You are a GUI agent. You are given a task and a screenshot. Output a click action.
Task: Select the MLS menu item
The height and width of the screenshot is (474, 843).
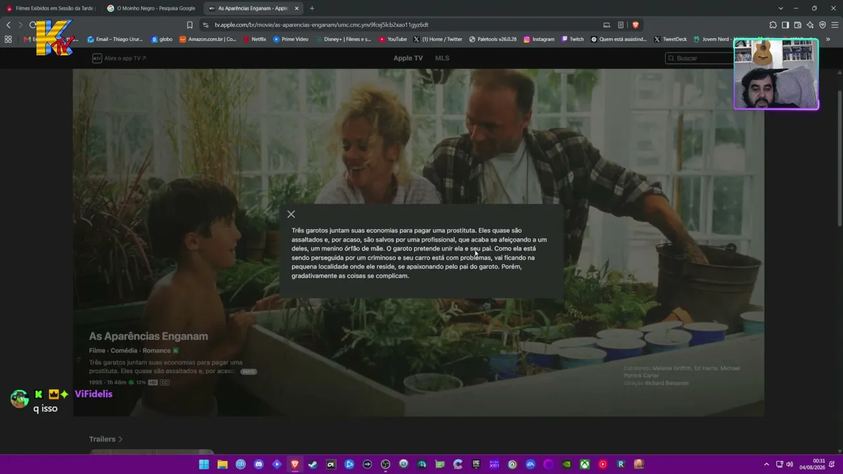click(x=442, y=58)
